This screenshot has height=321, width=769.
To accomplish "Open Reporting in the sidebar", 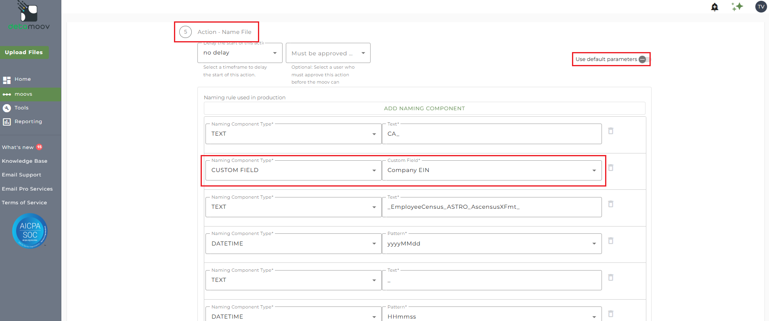I will (28, 122).
